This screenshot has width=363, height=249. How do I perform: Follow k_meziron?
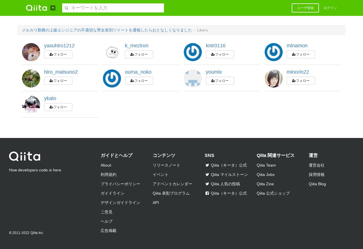[139, 54]
